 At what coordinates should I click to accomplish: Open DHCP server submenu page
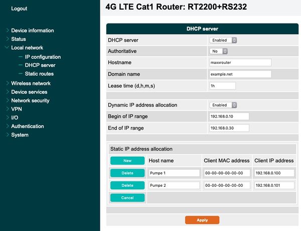tap(40, 65)
